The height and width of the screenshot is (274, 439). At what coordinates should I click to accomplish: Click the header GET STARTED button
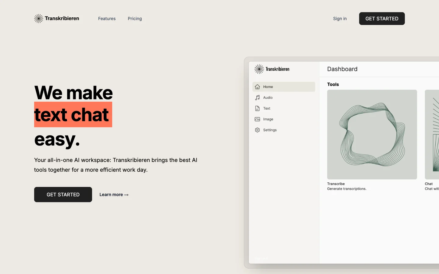point(382,19)
